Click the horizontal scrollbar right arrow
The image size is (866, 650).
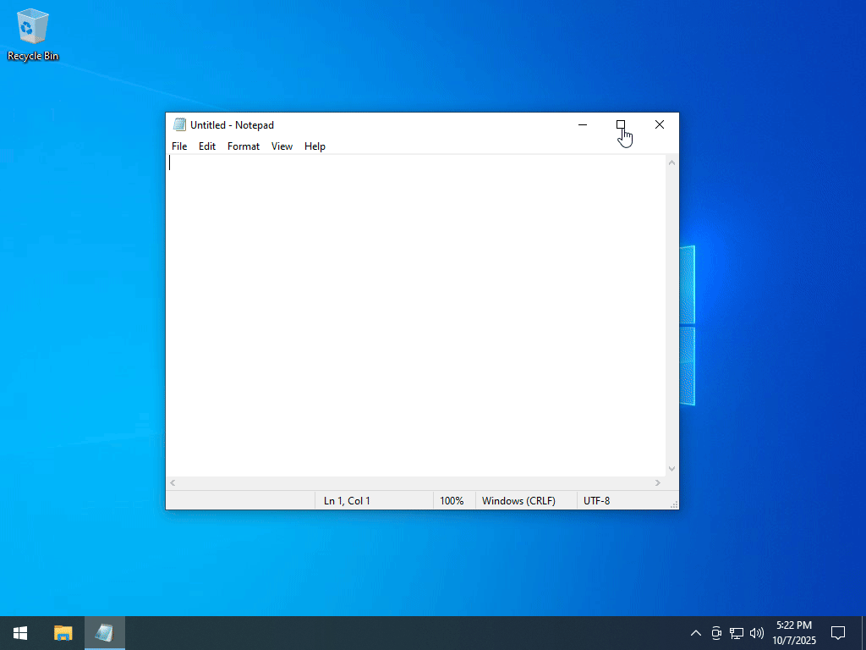click(658, 483)
